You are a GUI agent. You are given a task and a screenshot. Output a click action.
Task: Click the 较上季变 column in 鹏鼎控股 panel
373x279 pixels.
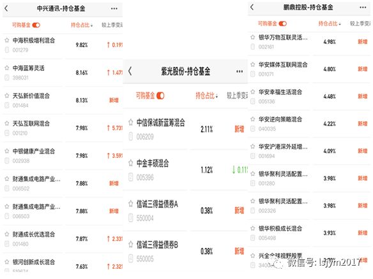pyautogui.click(x=360, y=24)
